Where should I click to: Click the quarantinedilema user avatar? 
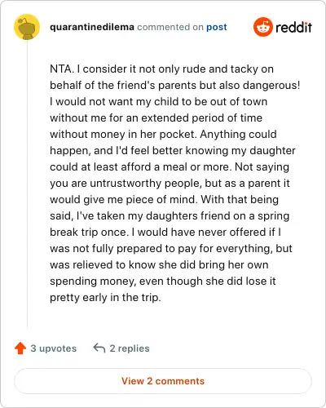(27, 27)
